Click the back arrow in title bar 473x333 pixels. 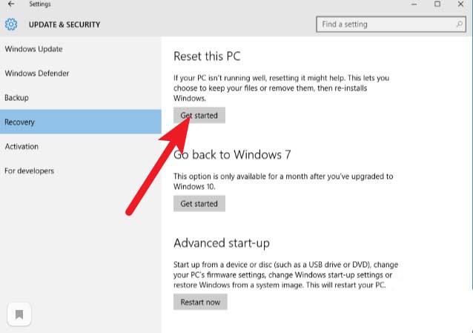click(10, 4)
